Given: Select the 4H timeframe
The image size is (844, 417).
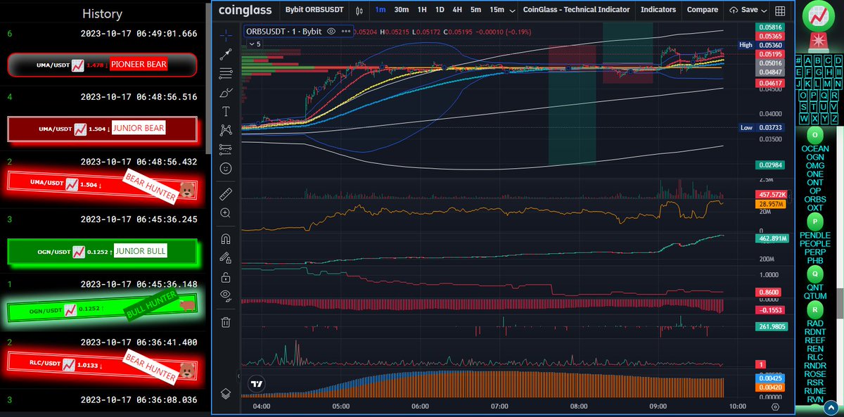Looking at the screenshot, I should tap(457, 10).
